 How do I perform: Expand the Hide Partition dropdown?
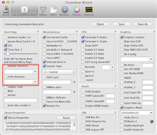[x=35, y=81]
